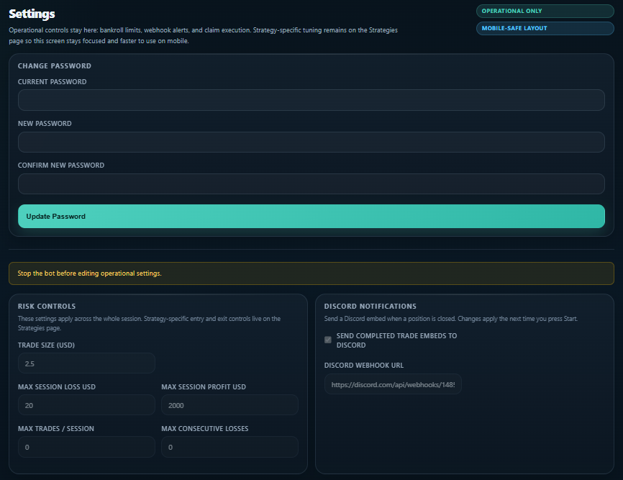Click the Max Session Profit USD input
Viewport: 623px width, 480px height.
(x=229, y=404)
